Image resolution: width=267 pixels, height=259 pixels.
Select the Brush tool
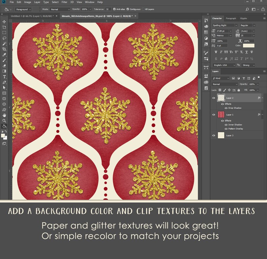coord(4,60)
